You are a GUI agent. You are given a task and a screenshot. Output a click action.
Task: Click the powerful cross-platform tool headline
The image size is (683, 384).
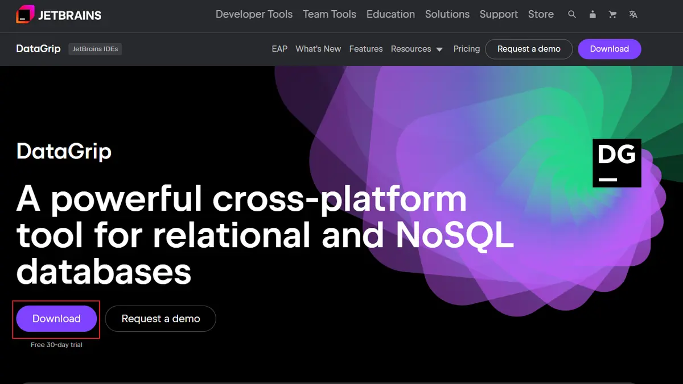point(265,235)
